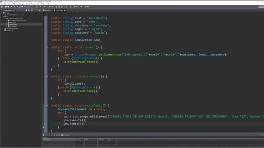Expand the JRE System Library node
264x148 pixels.
[x=3, y=15]
